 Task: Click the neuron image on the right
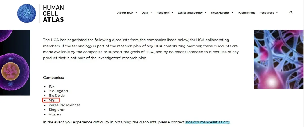click(279, 59)
